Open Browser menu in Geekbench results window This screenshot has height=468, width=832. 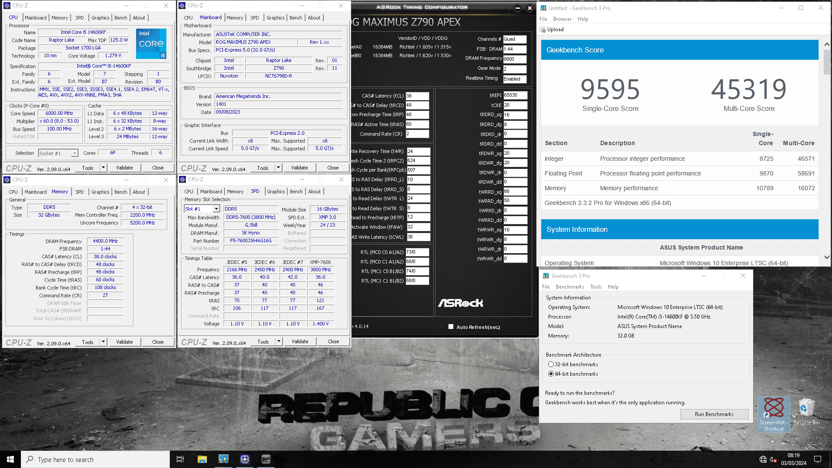[562, 19]
